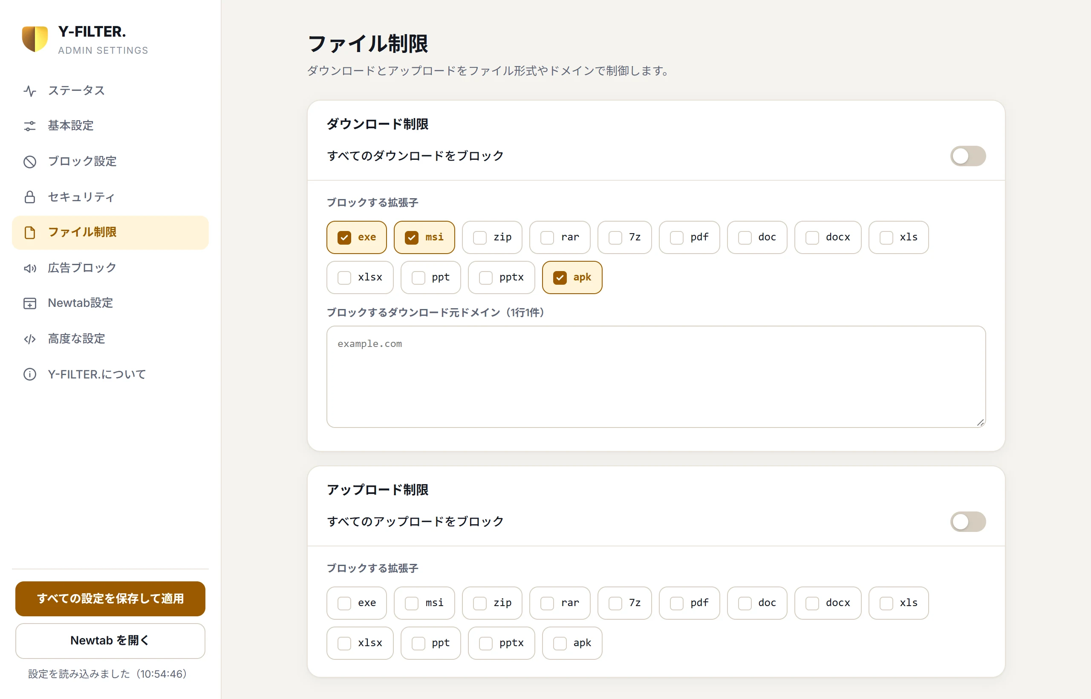Check zip in download extensions

point(492,237)
